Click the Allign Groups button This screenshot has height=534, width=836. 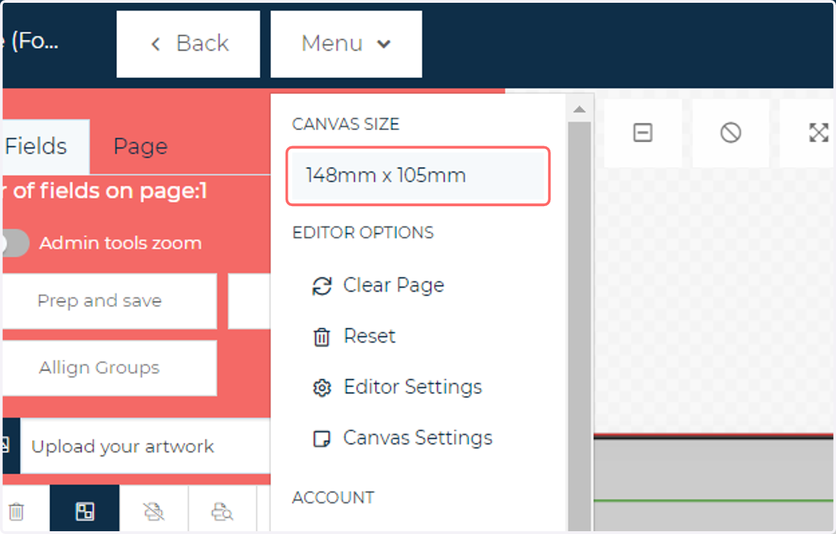pos(109,368)
